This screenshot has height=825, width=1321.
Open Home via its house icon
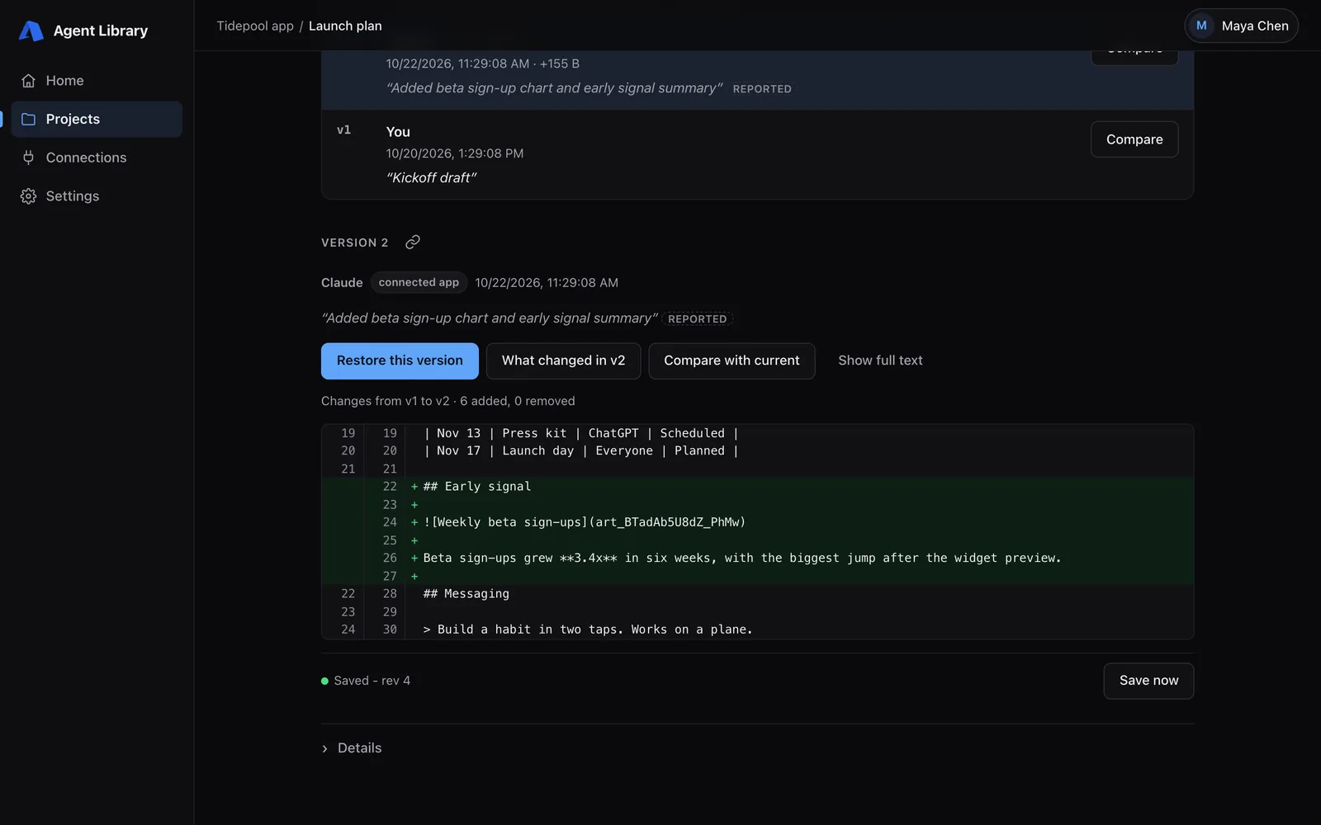(x=28, y=81)
